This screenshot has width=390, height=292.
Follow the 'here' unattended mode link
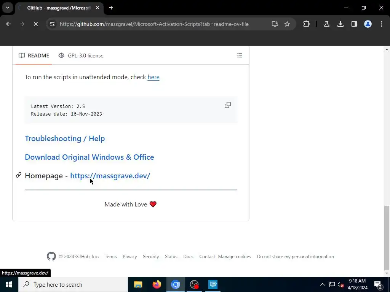coord(153,77)
